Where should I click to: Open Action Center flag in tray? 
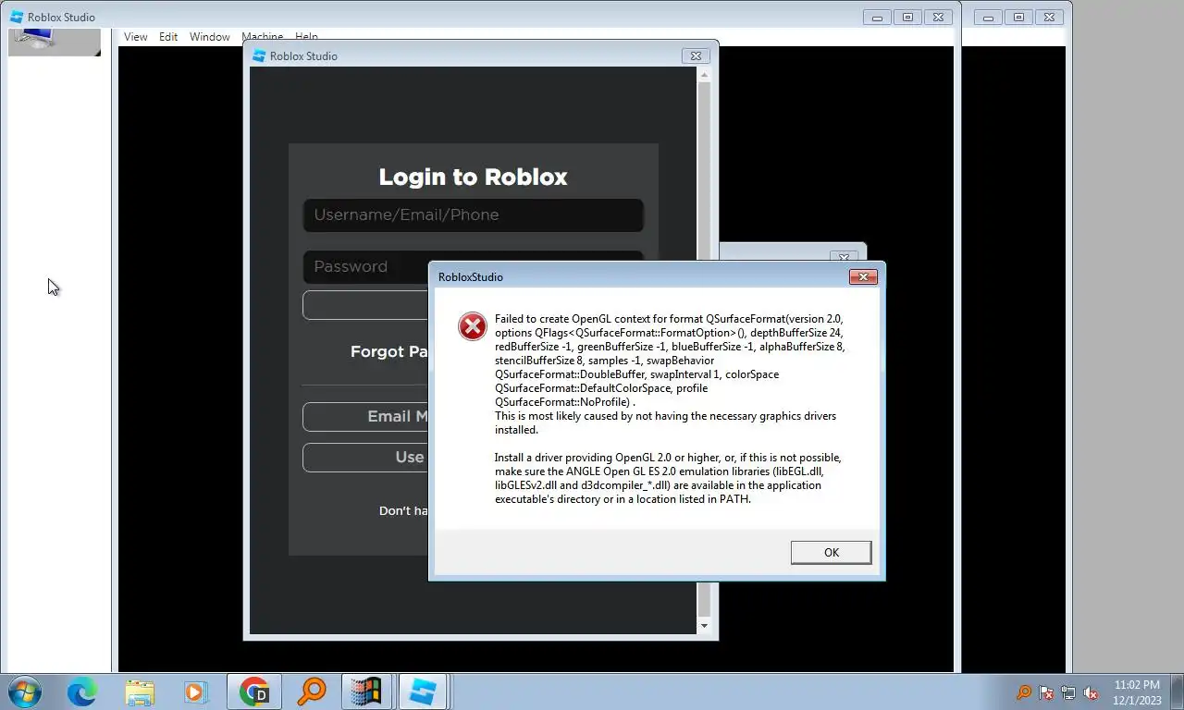point(1046,692)
